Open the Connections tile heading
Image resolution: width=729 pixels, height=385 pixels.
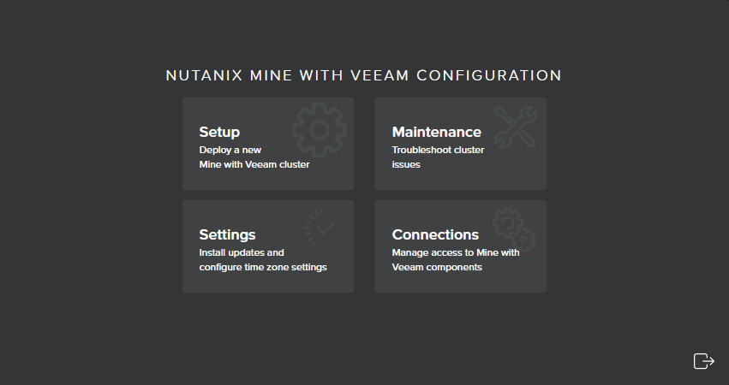435,234
